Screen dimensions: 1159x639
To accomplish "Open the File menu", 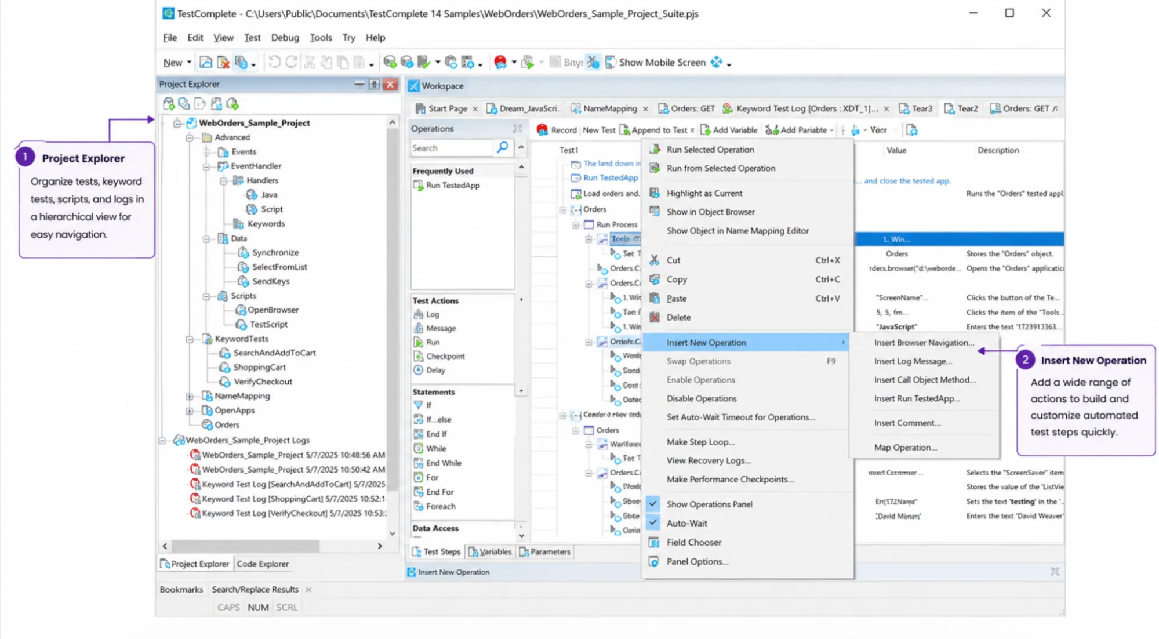I will (170, 38).
